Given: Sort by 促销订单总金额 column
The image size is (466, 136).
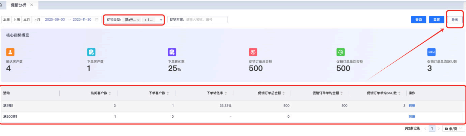Looking at the screenshot, I should (283, 93).
